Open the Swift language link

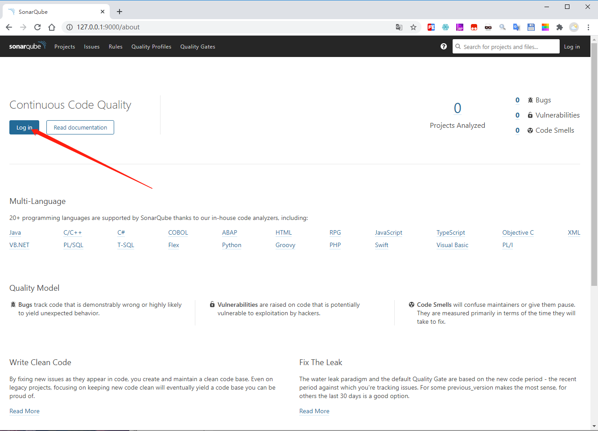click(x=382, y=245)
